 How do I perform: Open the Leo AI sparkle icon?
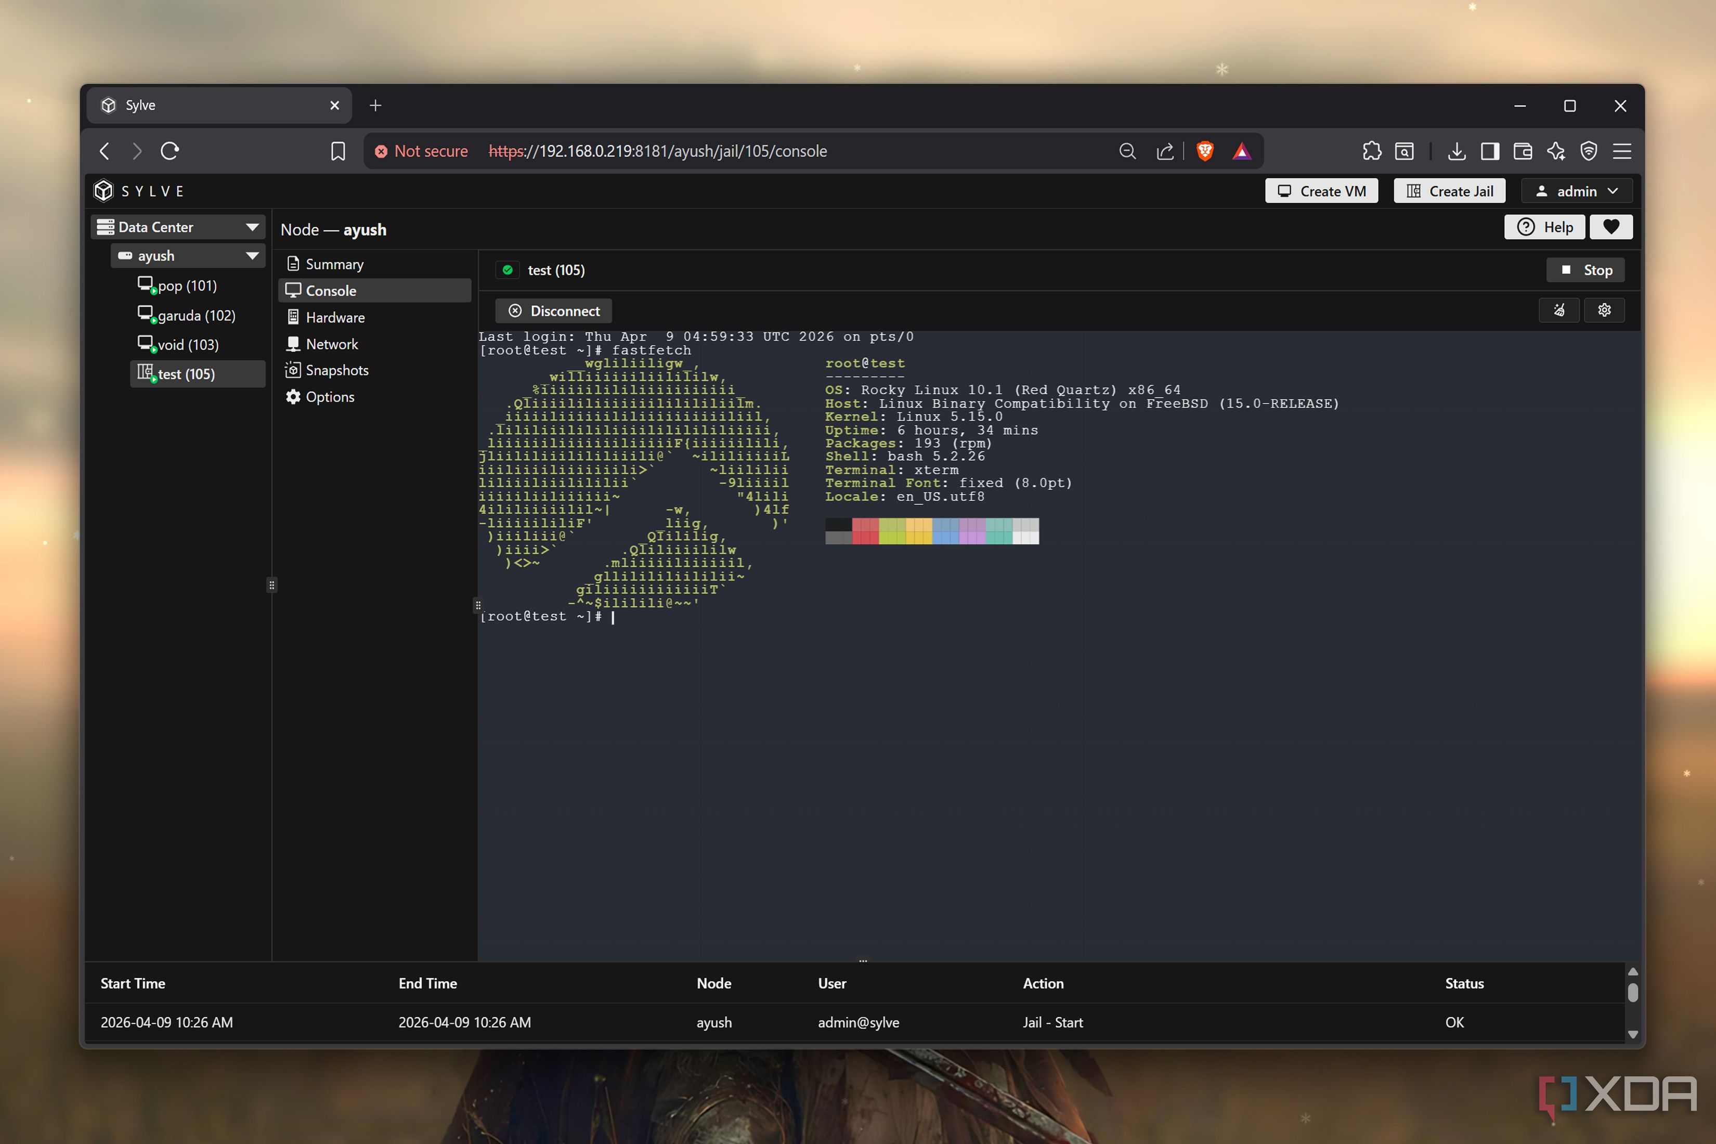[1555, 151]
